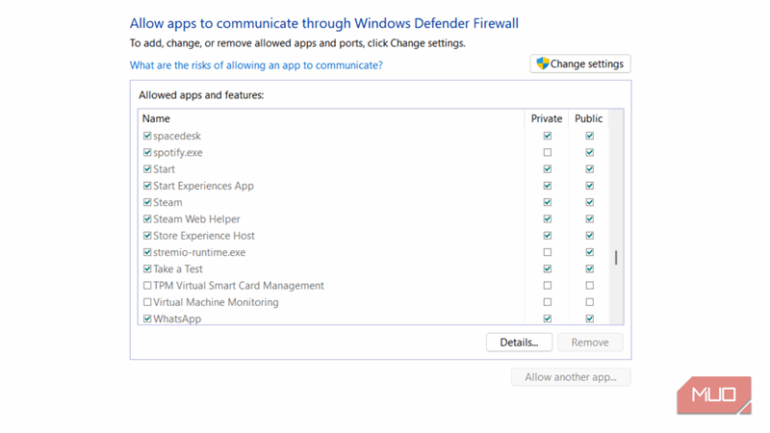Toggle Store Experience Host Private checkbox

(547, 236)
